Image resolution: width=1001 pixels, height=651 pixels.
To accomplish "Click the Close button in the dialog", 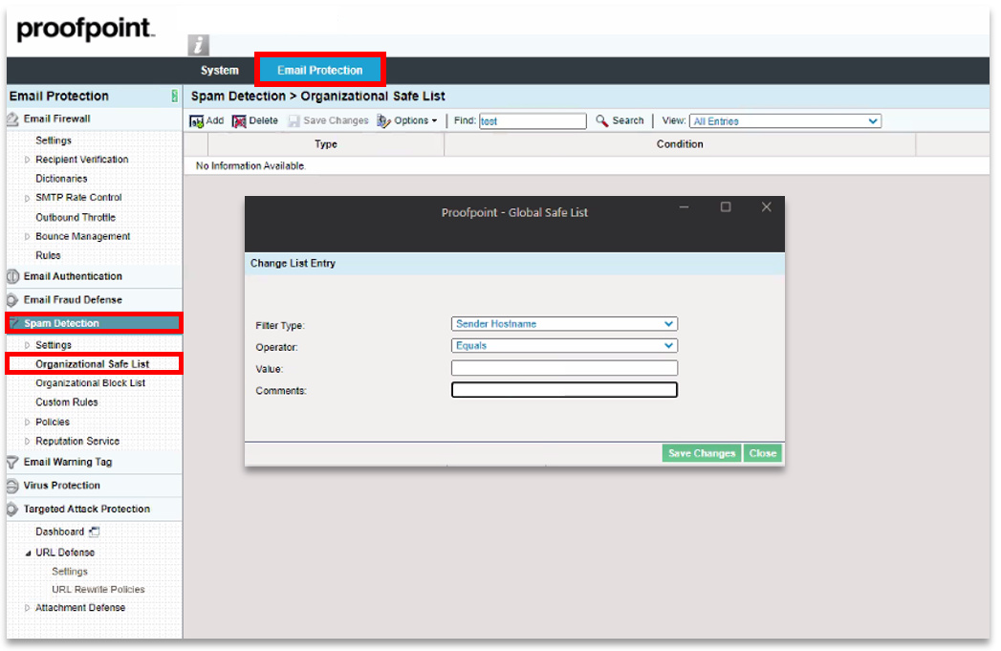I will (x=762, y=452).
